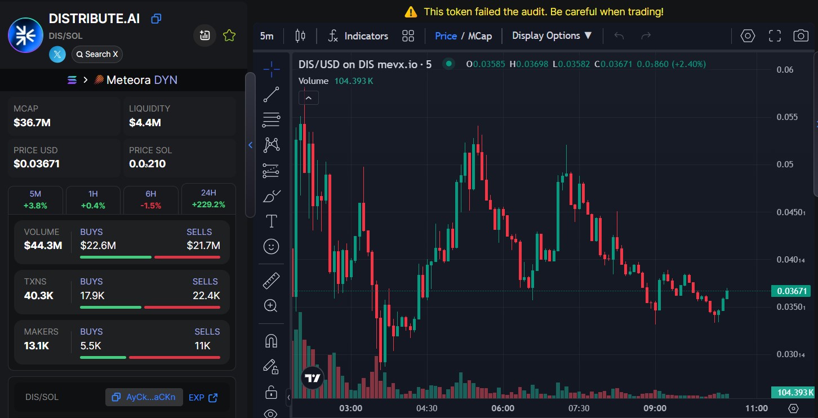
Task: Click the DIS/USD on DIS mevx.io title
Action: click(x=365, y=64)
